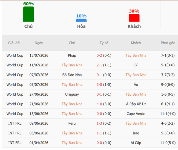Screen dimensions: 178x150
Task: Open Iraq team link
Action: pos(136,133)
